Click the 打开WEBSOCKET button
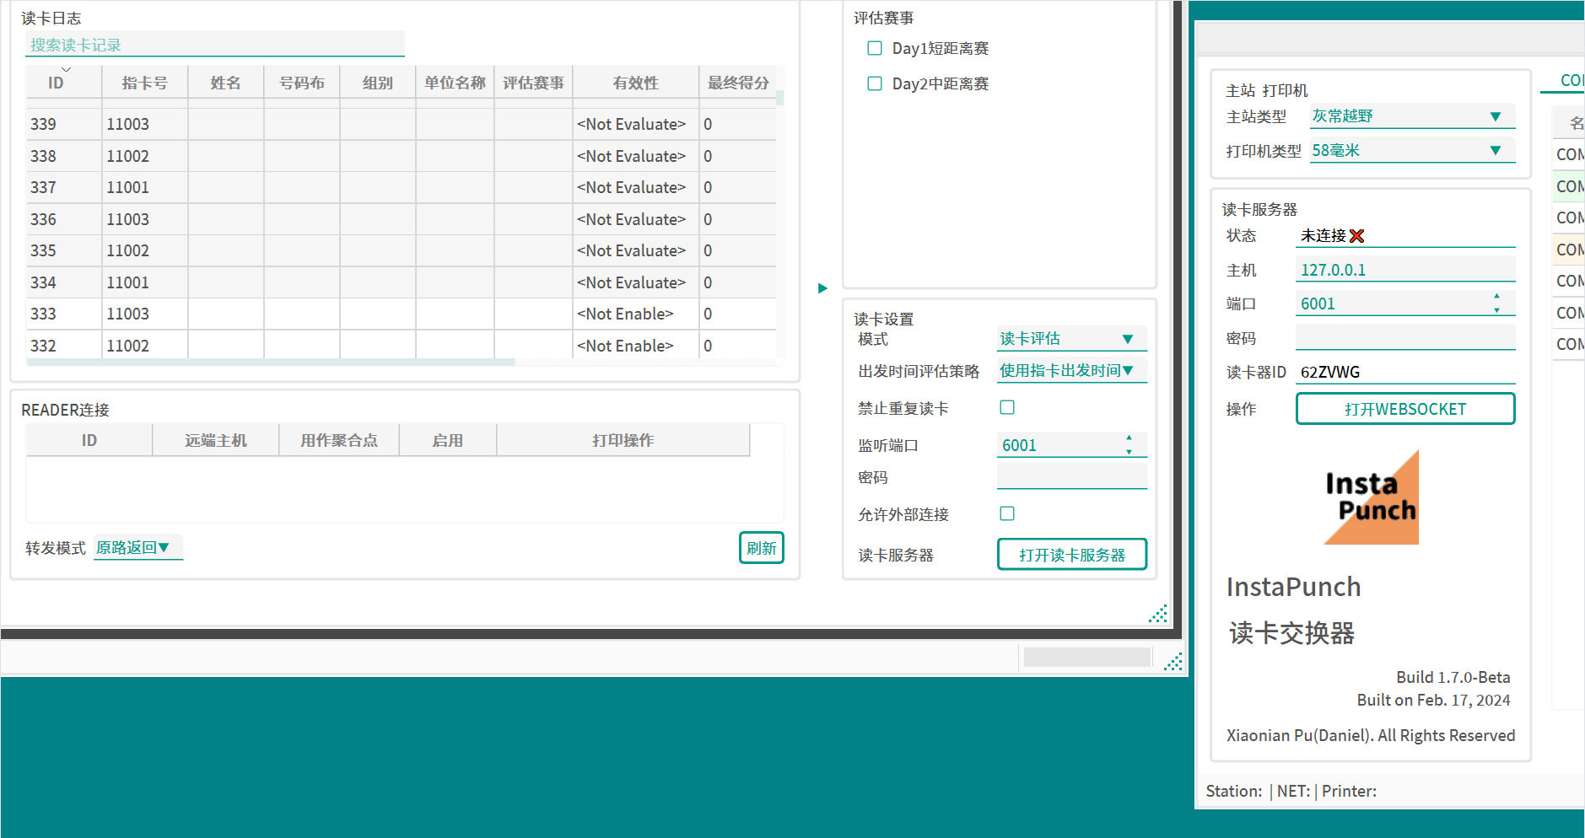1585x838 pixels. tap(1404, 409)
